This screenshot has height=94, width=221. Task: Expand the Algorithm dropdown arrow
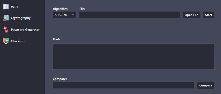coord(73,15)
